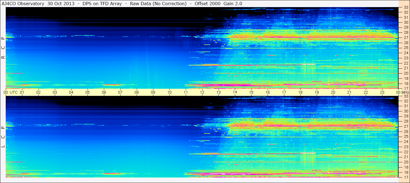The image size is (410, 183).
Task: Select the 12 hour marker on time axis
Action: pos(202,93)
